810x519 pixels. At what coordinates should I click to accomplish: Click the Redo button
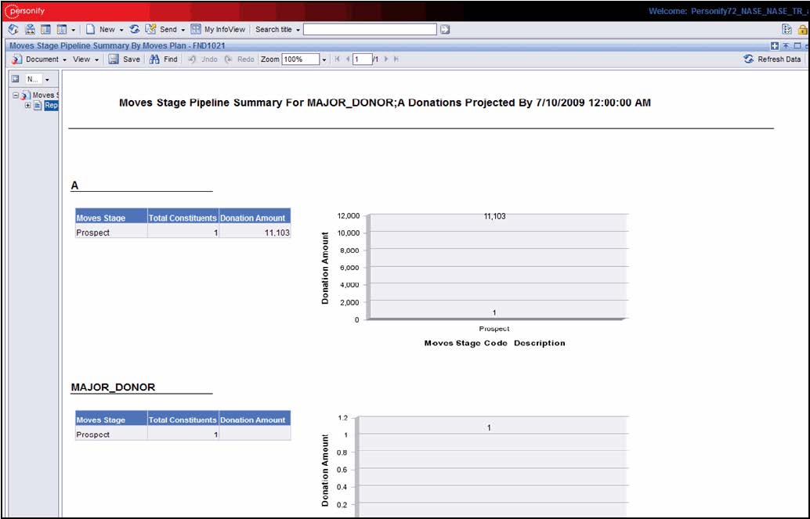tap(239, 59)
